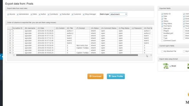Uncheck the Subscriber role checkbox
Screen dimensions: 189x106
(61, 14)
